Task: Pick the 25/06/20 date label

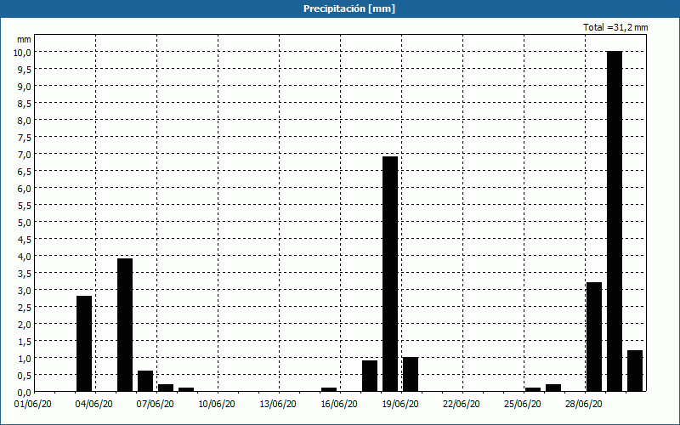Action: [523, 405]
